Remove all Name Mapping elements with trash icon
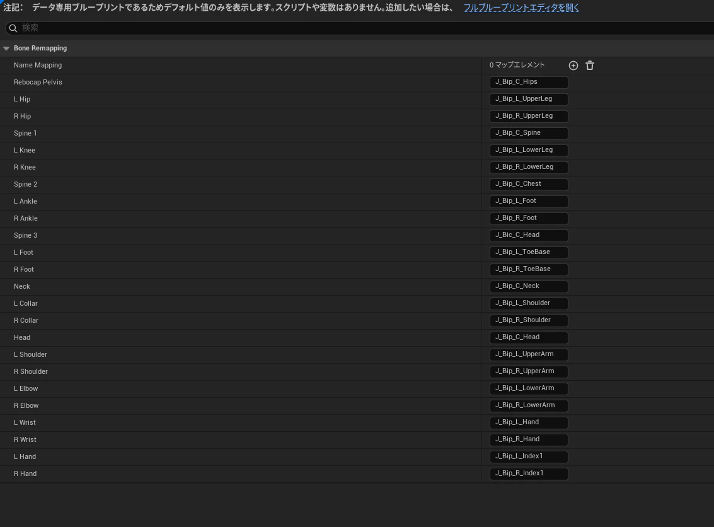 [590, 66]
